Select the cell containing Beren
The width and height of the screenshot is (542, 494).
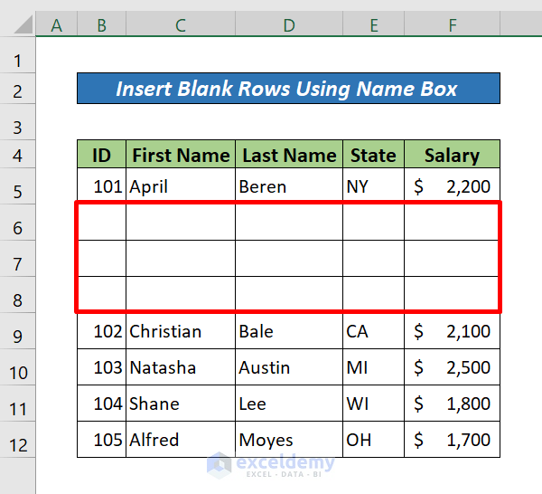tap(289, 185)
